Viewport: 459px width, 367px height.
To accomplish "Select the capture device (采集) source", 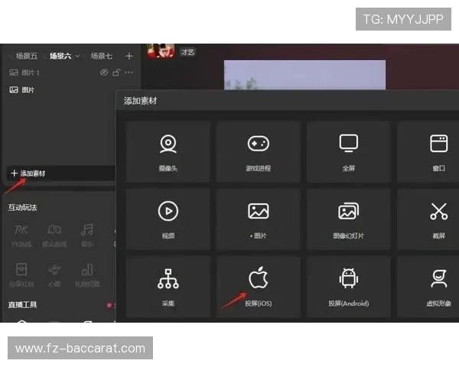I will [x=168, y=285].
